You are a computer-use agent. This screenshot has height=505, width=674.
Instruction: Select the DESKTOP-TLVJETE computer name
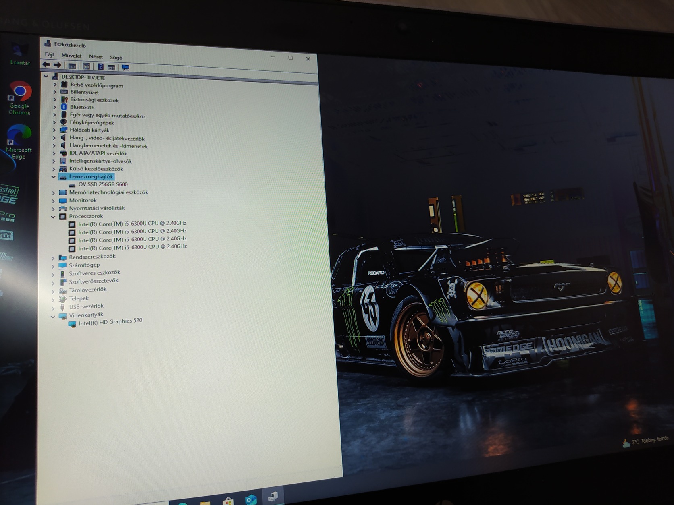(x=83, y=77)
